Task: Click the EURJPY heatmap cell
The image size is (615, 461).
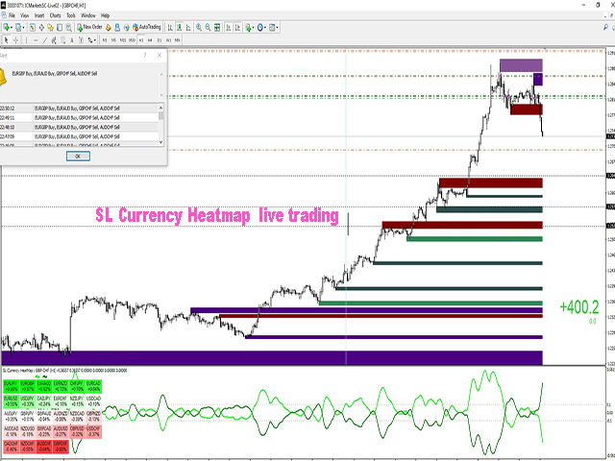Action: point(11,386)
